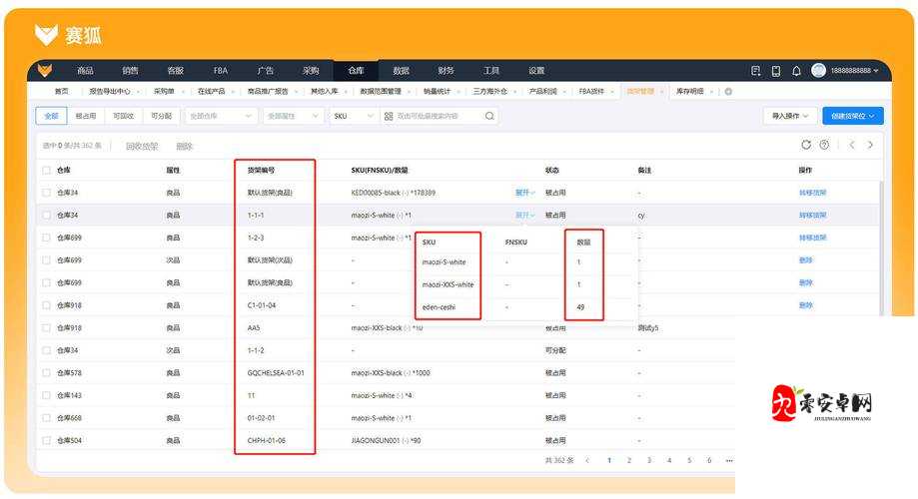Open the SKU search type dropdown
The image size is (918, 499).
(x=353, y=116)
